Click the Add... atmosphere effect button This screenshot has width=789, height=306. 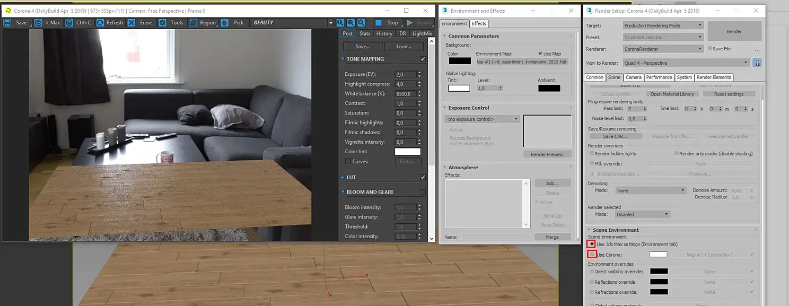552,183
